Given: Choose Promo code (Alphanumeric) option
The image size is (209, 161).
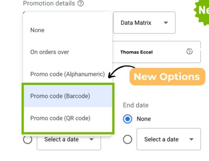Looking at the screenshot, I should coord(68,74).
